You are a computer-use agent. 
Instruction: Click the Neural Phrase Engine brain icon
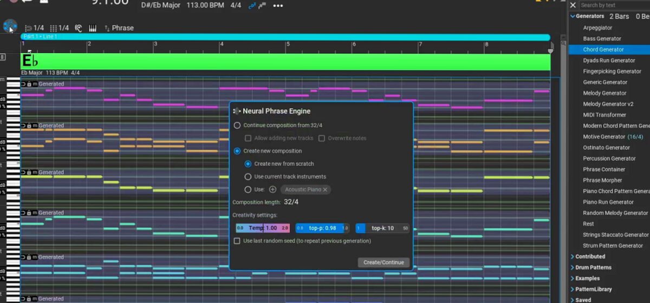click(10, 27)
